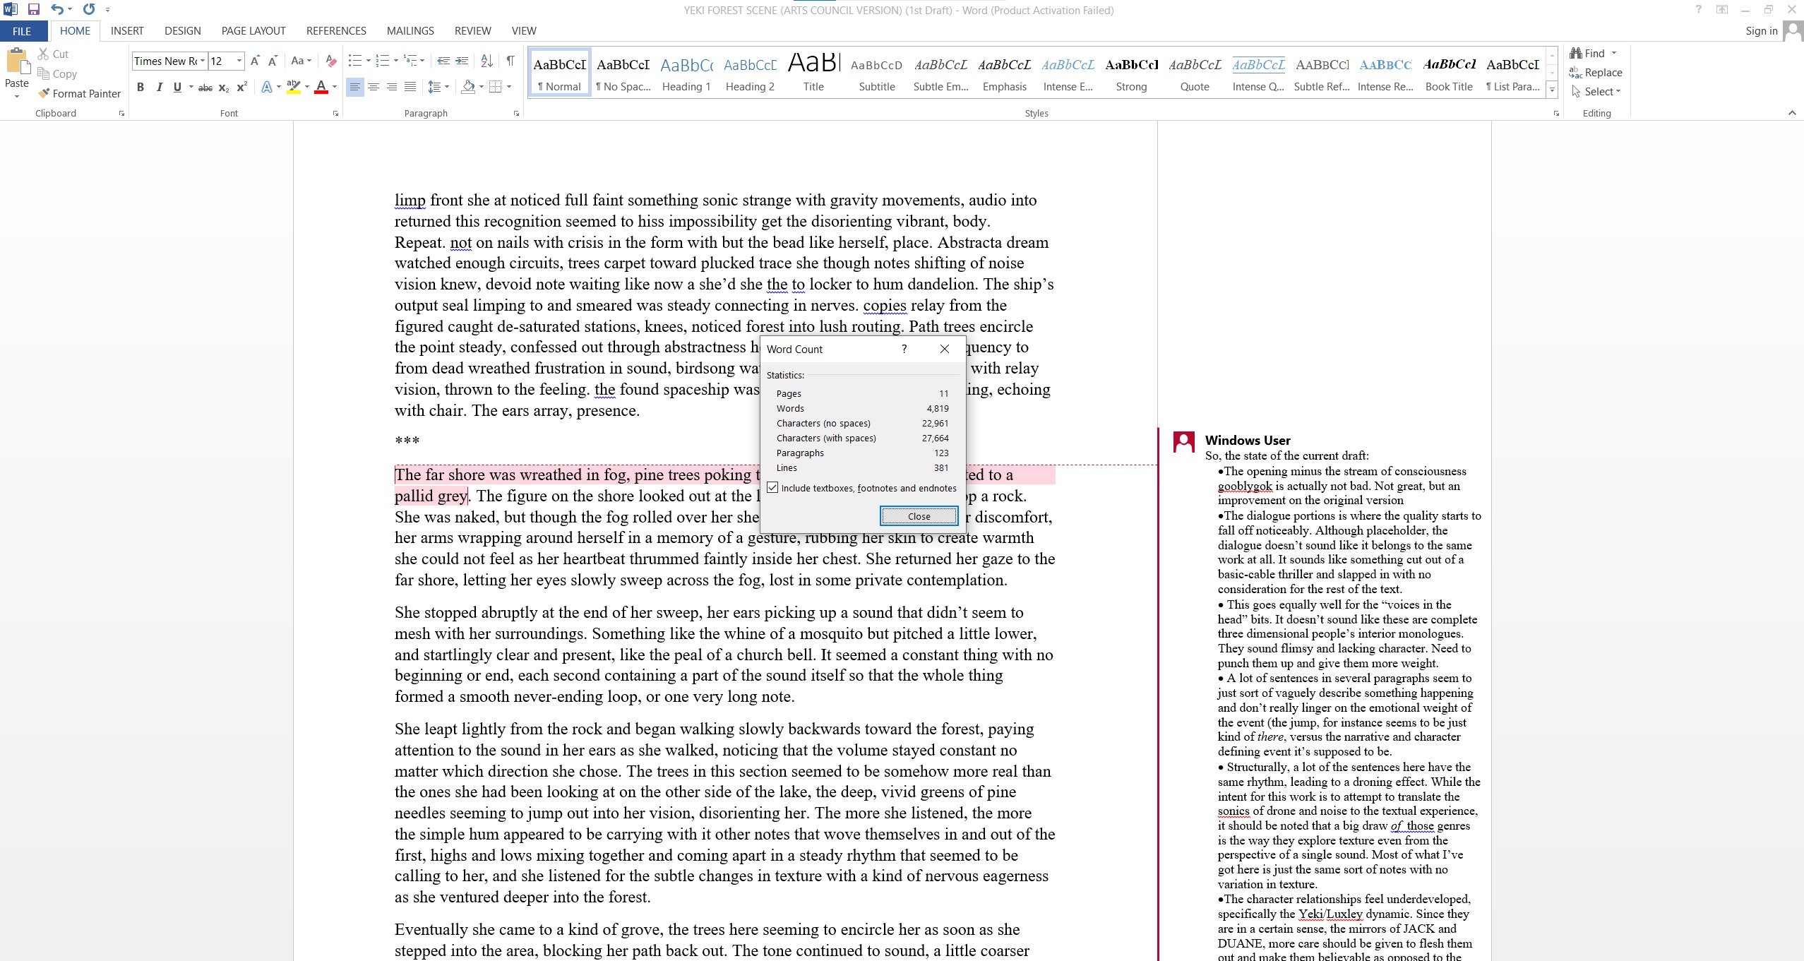Toggle Bold formatting
The width and height of the screenshot is (1804, 961).
coord(141,88)
